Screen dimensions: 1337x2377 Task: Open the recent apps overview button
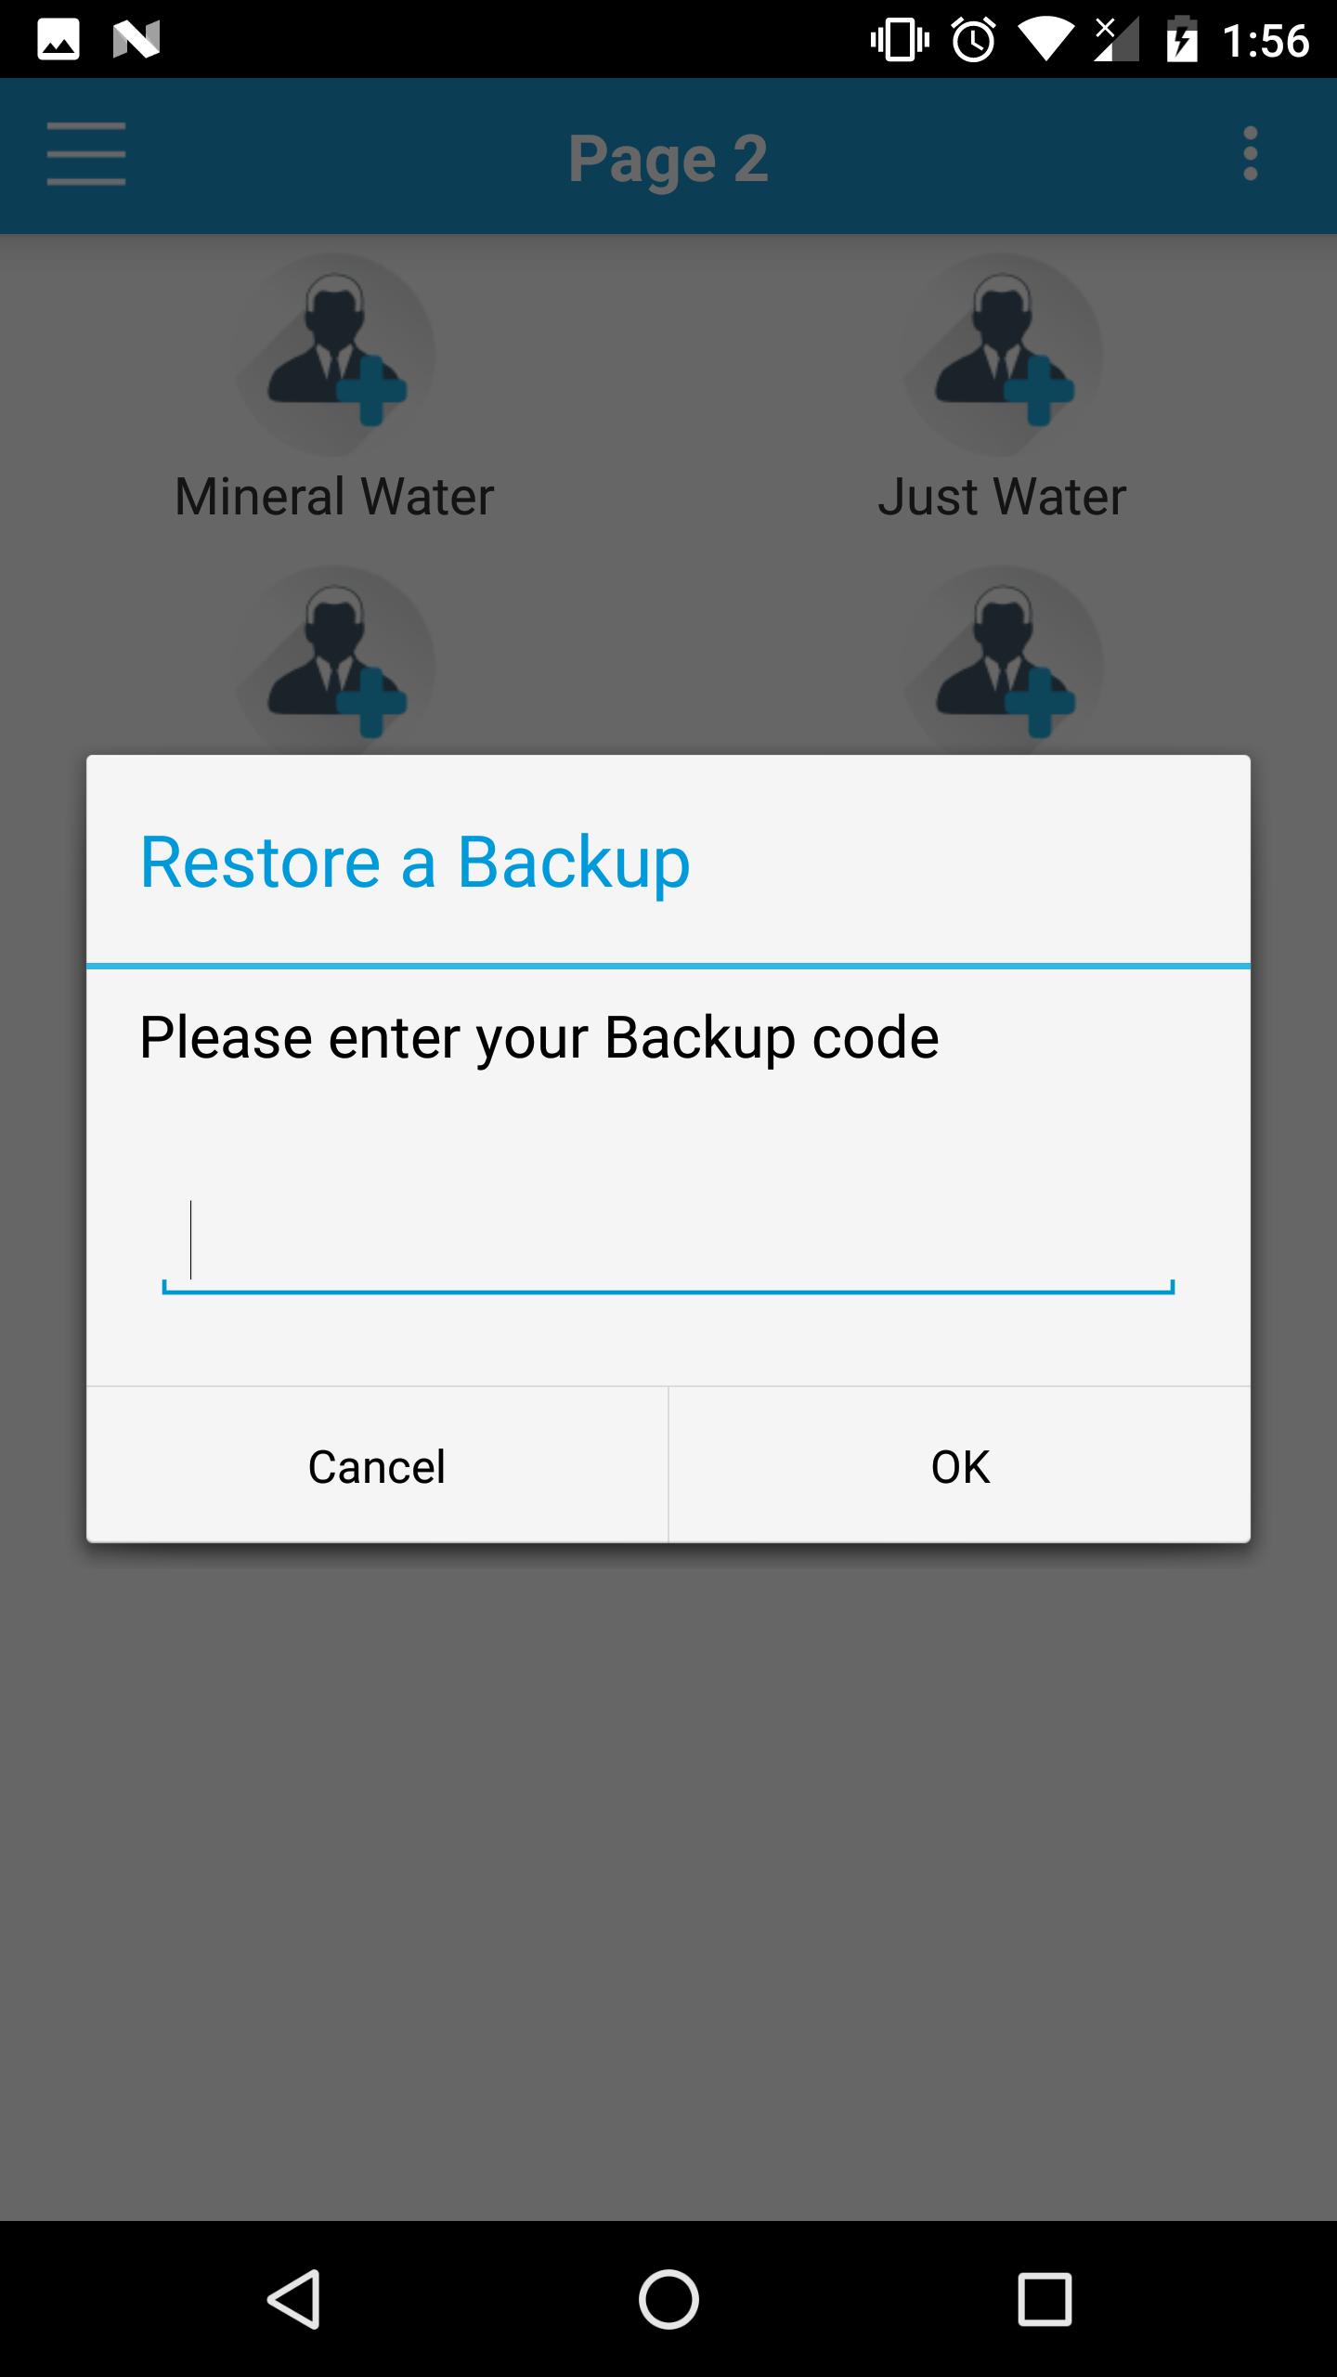click(1045, 2299)
